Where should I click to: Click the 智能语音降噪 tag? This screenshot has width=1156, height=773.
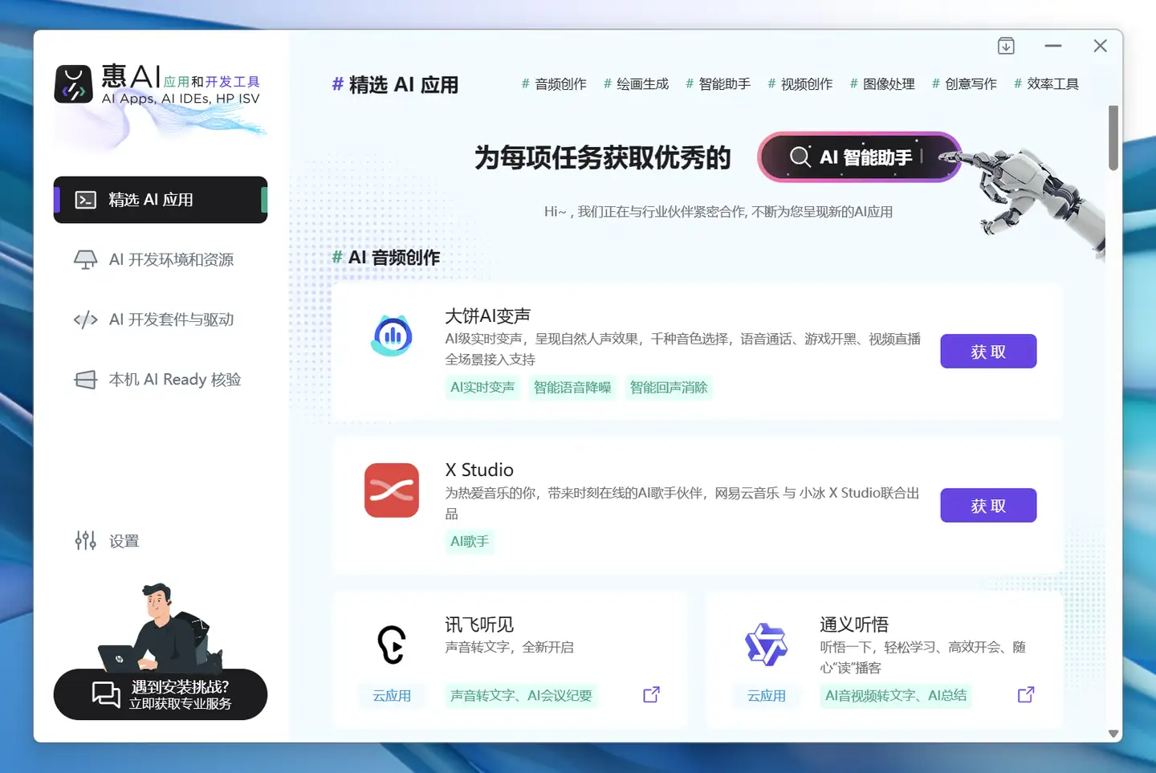(x=572, y=388)
